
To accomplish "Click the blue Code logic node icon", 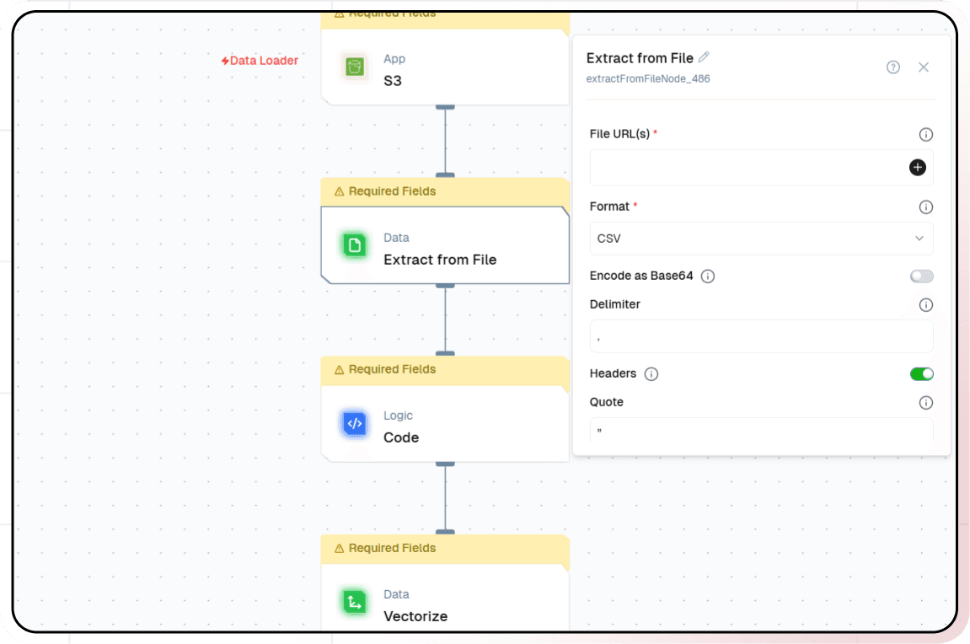I will point(354,424).
